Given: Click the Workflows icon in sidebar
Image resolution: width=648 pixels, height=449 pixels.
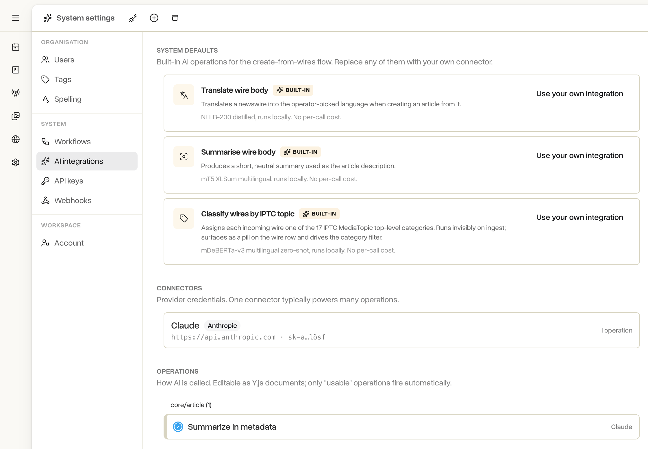Looking at the screenshot, I should [x=45, y=142].
